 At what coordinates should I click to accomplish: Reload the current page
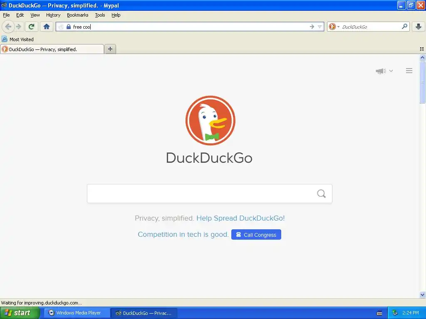[31, 27]
